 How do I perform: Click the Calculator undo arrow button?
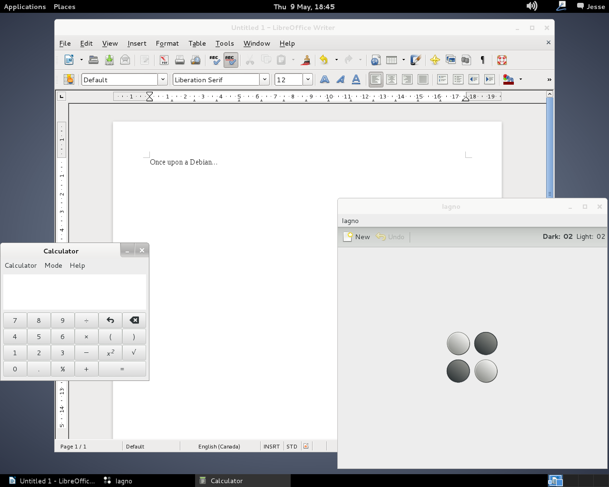tap(110, 320)
